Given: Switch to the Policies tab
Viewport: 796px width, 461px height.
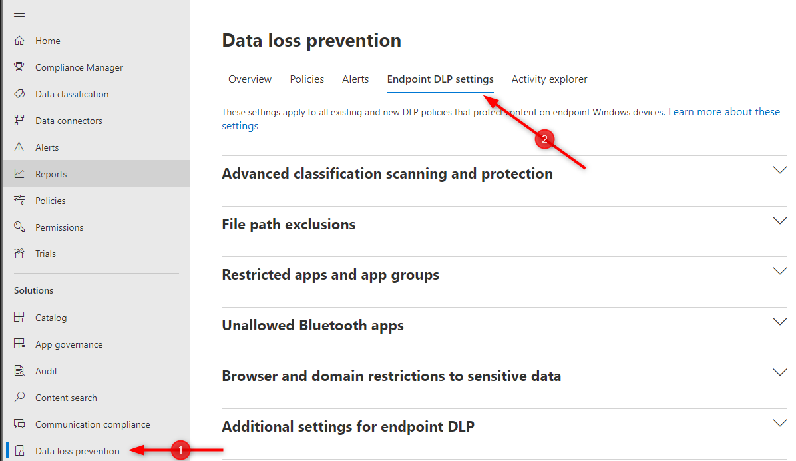Looking at the screenshot, I should click(x=307, y=79).
